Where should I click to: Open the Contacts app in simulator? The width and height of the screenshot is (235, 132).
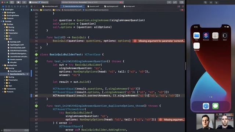pyautogui.click(x=215, y=36)
